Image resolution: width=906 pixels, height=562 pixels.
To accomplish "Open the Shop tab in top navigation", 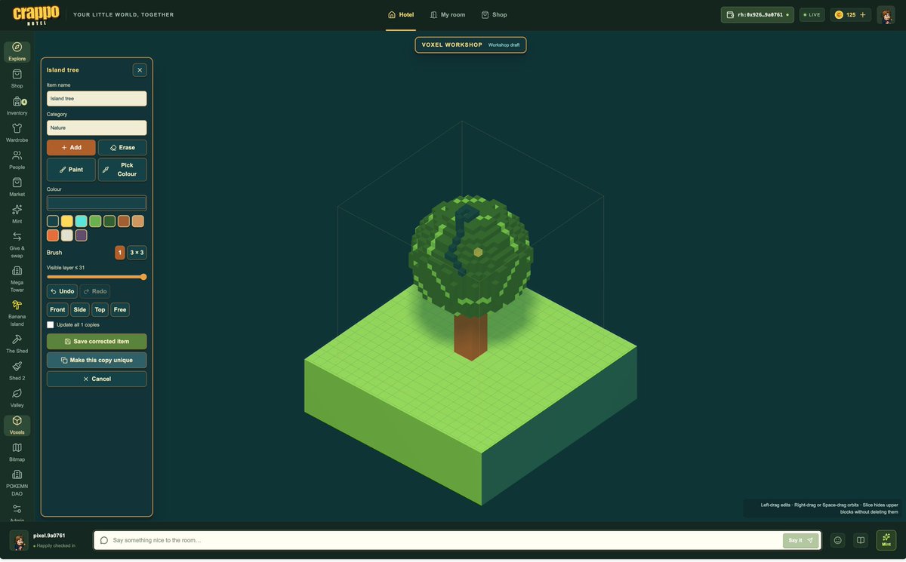I will (495, 14).
